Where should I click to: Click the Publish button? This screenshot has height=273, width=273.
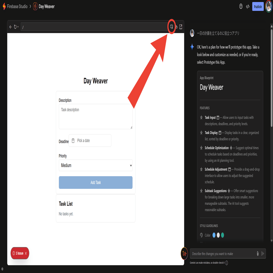click(258, 7)
